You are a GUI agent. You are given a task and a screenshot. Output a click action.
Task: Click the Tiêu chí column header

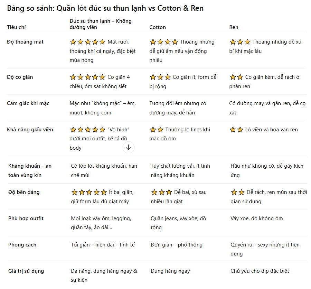tap(16, 27)
